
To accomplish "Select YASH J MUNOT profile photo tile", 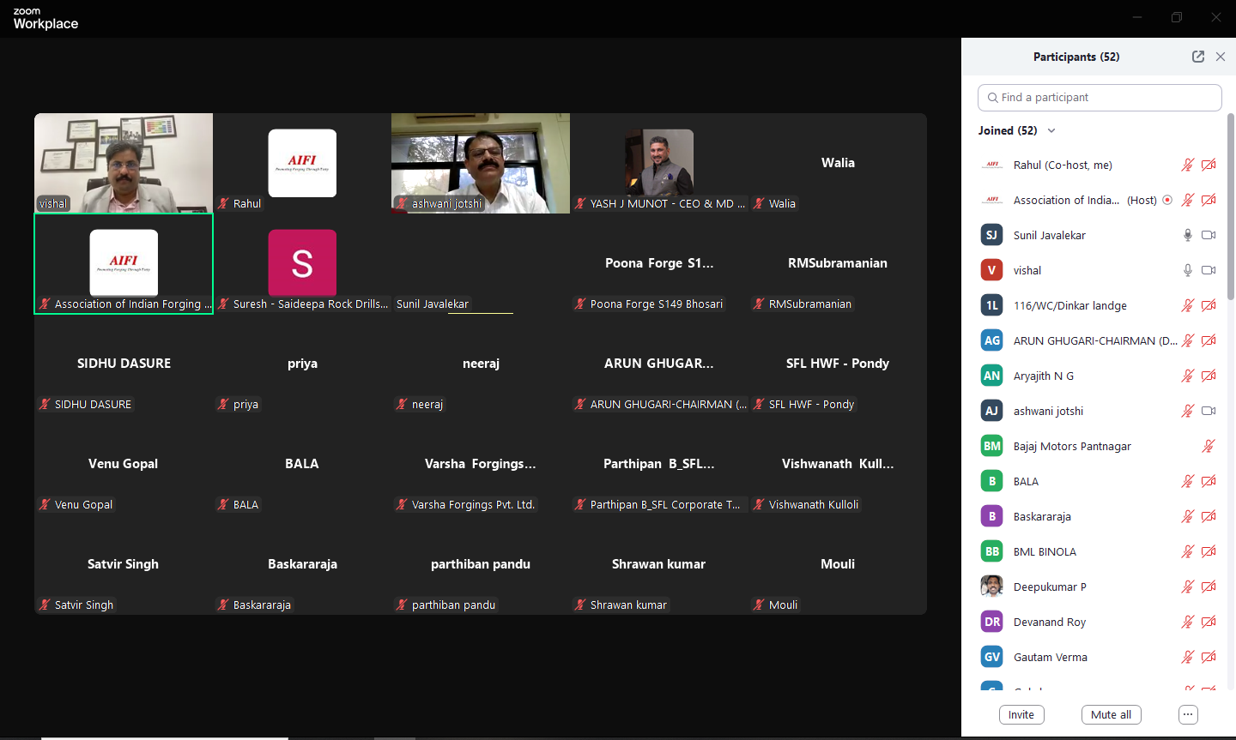I will point(659,163).
